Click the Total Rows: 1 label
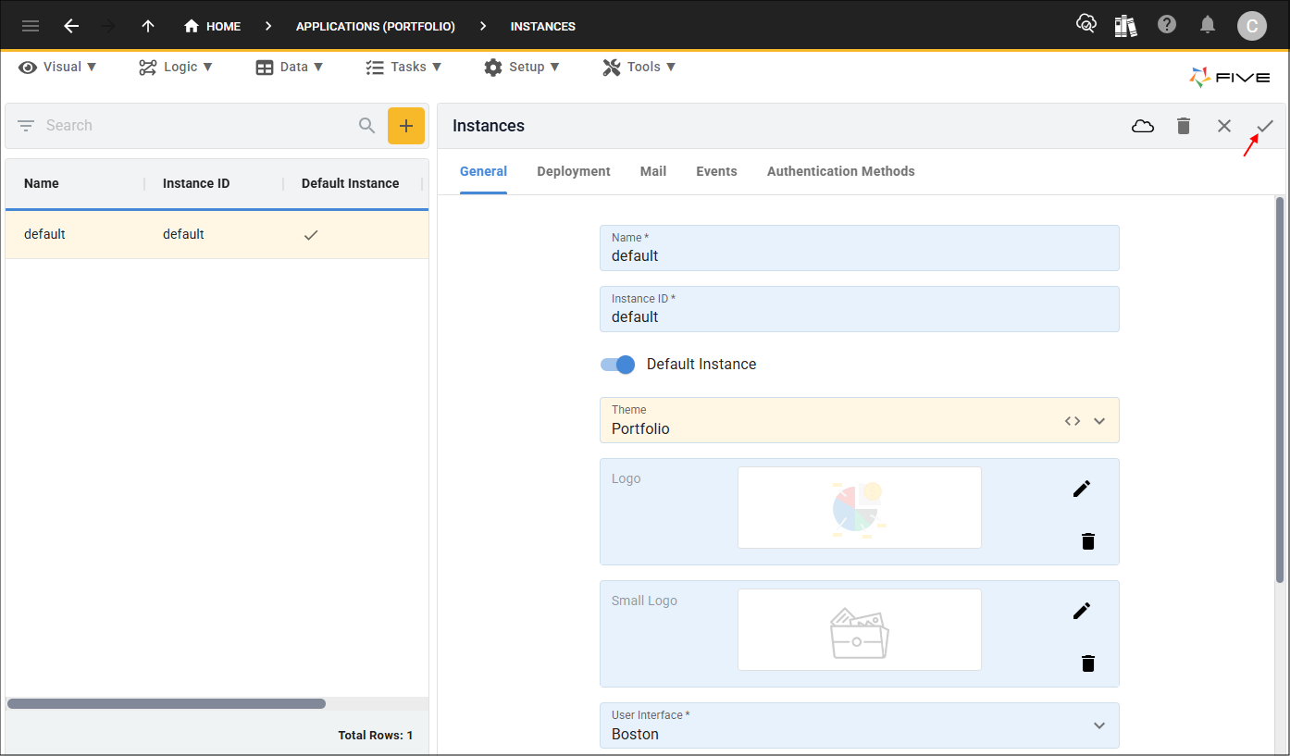Image resolution: width=1290 pixels, height=756 pixels. pyautogui.click(x=376, y=736)
